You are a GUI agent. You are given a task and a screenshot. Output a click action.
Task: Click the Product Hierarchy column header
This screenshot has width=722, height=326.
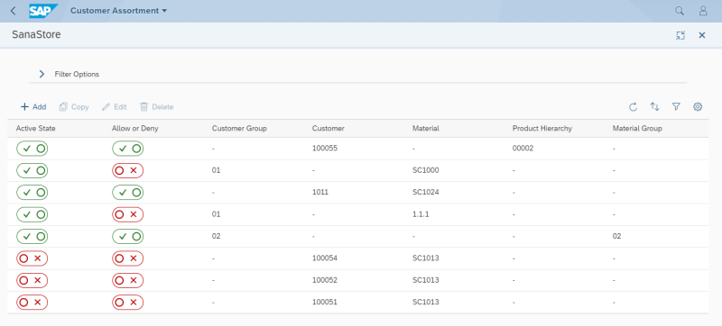(x=542, y=129)
